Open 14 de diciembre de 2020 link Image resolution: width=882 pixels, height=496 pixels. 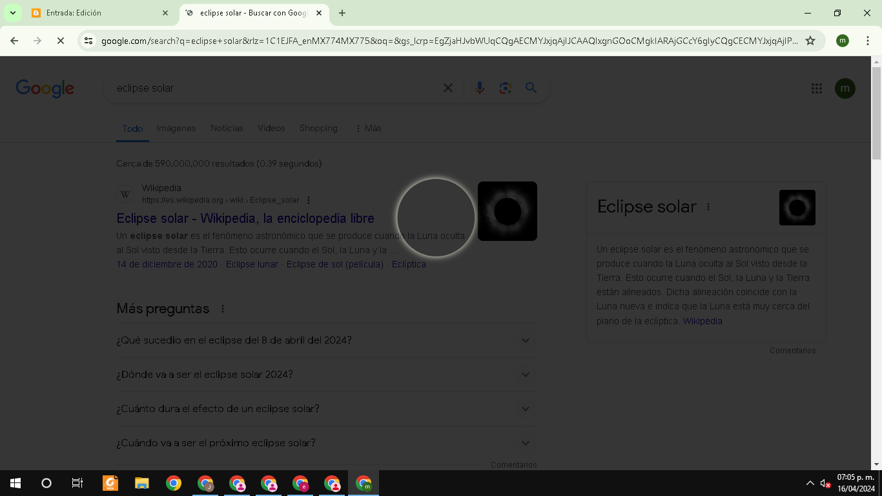pyautogui.click(x=167, y=264)
